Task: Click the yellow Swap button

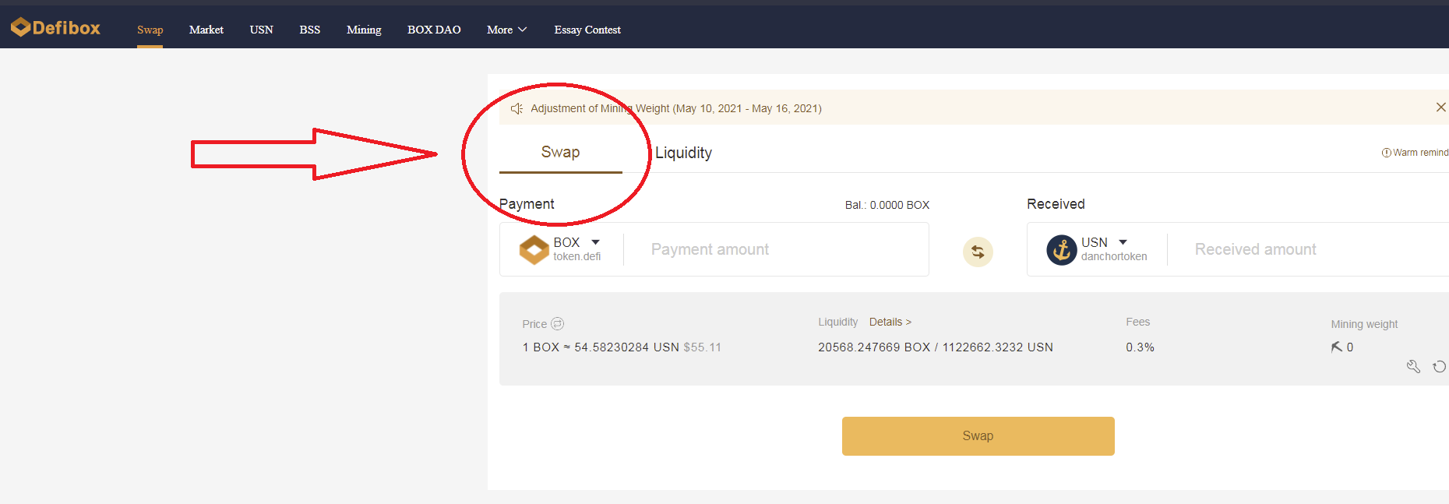Action: coord(978,436)
